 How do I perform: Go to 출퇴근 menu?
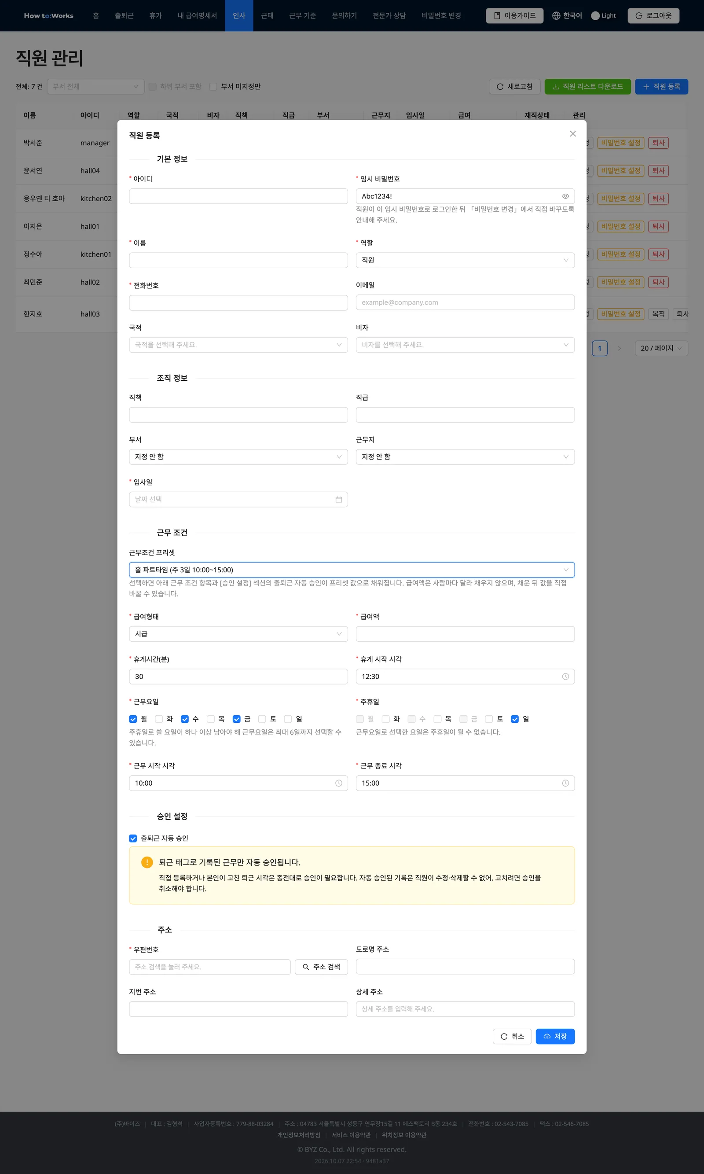coord(124,16)
